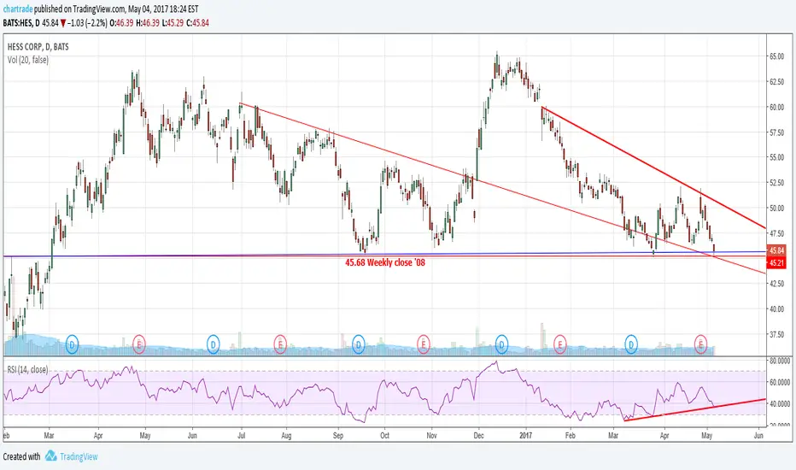
Task: Click the Nov label on the time axis
Action: coord(431,436)
